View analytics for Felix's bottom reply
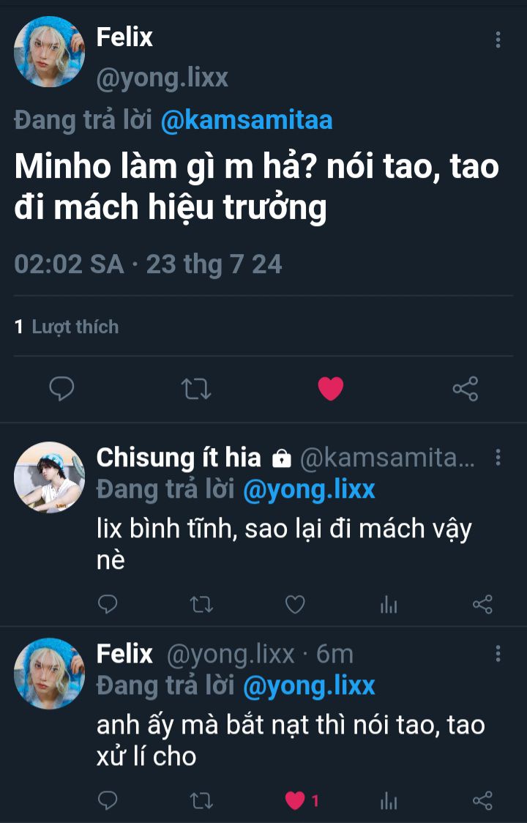Screen dimensions: 527x823 tap(389, 801)
